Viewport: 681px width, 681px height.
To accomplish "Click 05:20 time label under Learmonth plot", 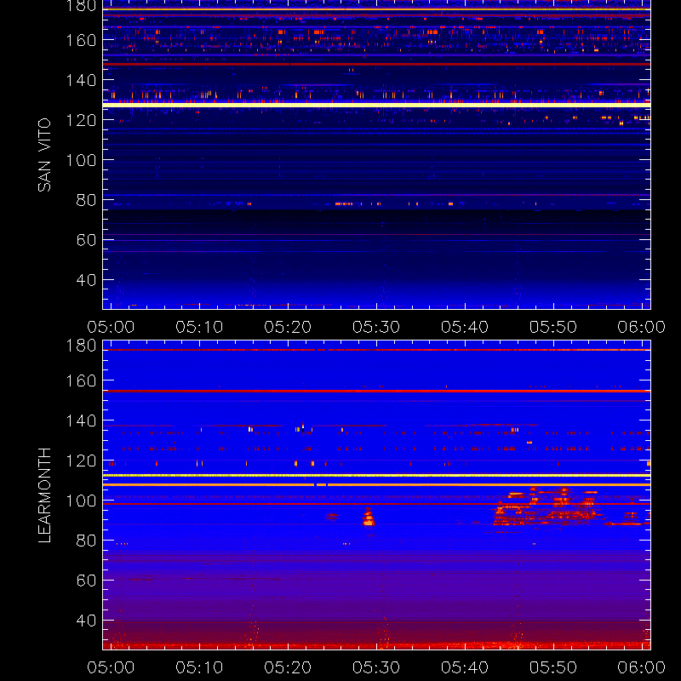I will 288,667.
